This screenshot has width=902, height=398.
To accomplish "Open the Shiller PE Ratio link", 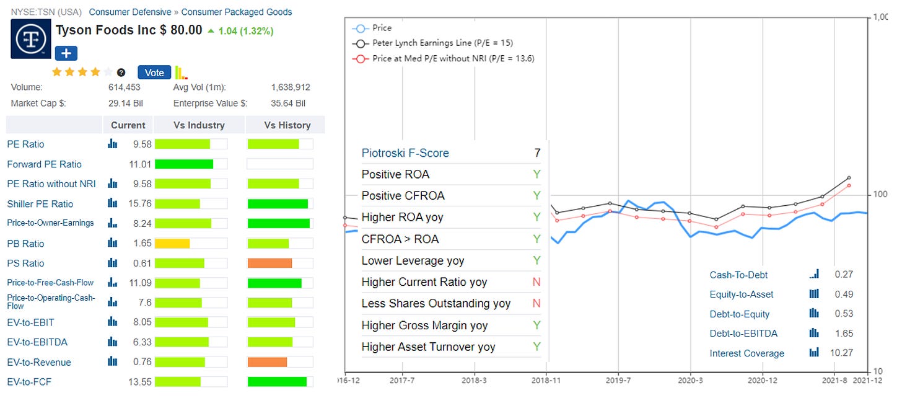I will tap(40, 204).
